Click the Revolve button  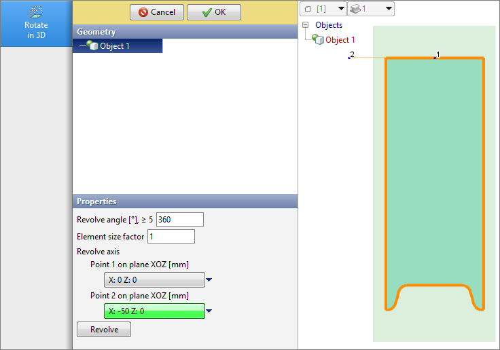104,330
